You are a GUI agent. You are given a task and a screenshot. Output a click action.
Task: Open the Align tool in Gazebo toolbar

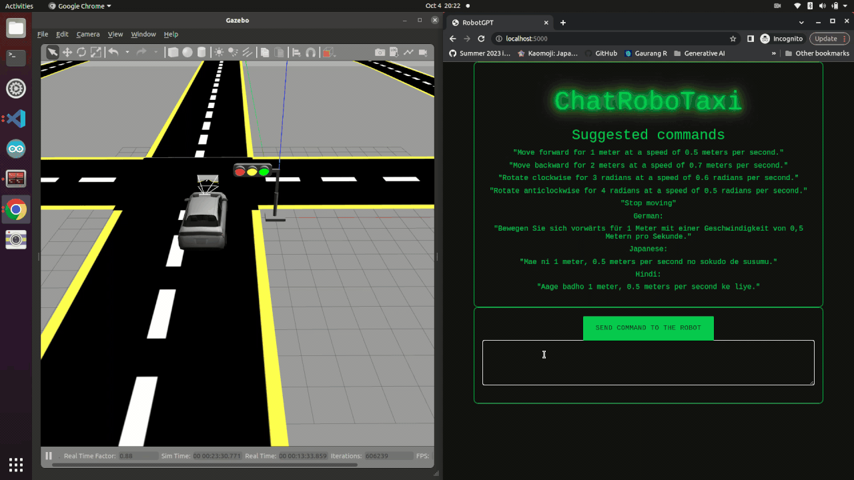[x=296, y=53]
